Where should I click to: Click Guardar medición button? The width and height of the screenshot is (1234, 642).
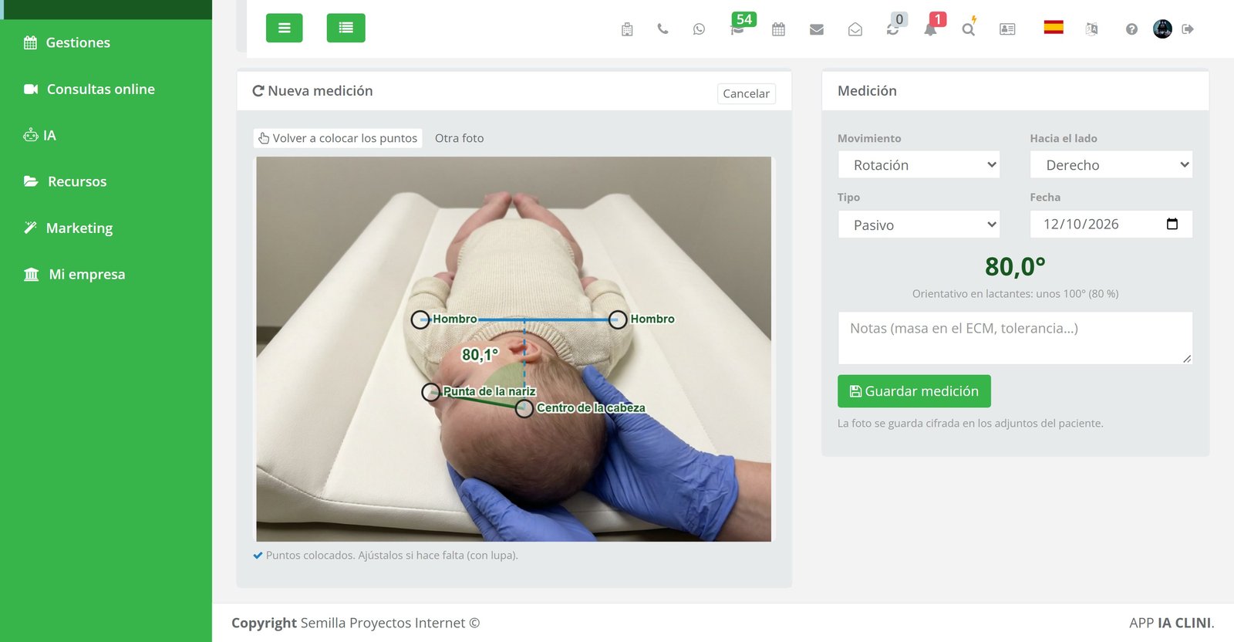(914, 391)
